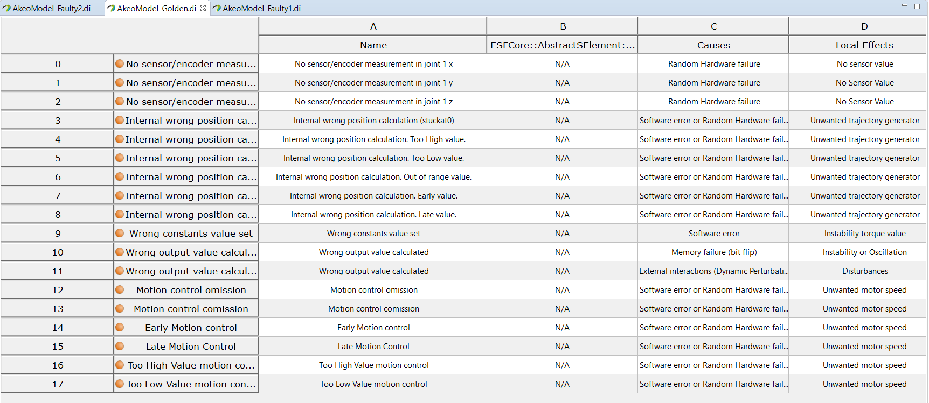Open the AkeoModel_Faulty1.di tab

[x=261, y=8]
